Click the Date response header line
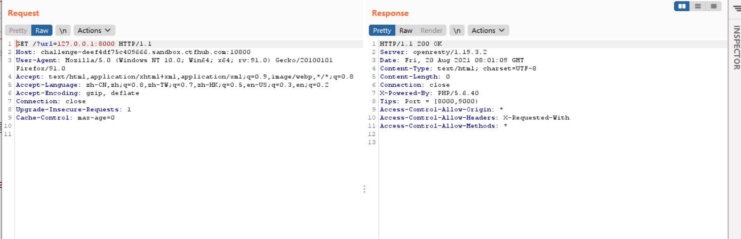Image resolution: width=741 pixels, height=239 pixels. point(452,60)
